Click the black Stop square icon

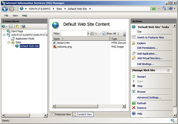click(x=134, y=86)
